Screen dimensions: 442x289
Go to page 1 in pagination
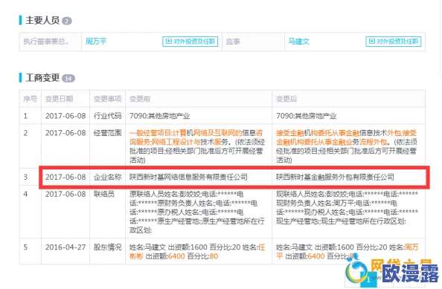[x=368, y=279]
